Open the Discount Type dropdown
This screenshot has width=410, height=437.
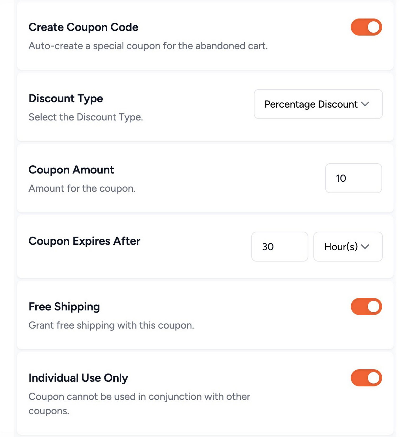(x=318, y=104)
